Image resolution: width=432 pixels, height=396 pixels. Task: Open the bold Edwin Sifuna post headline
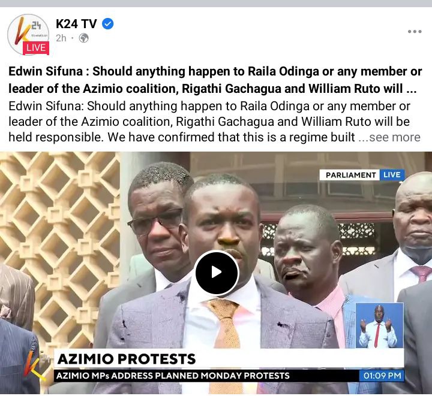[215, 80]
